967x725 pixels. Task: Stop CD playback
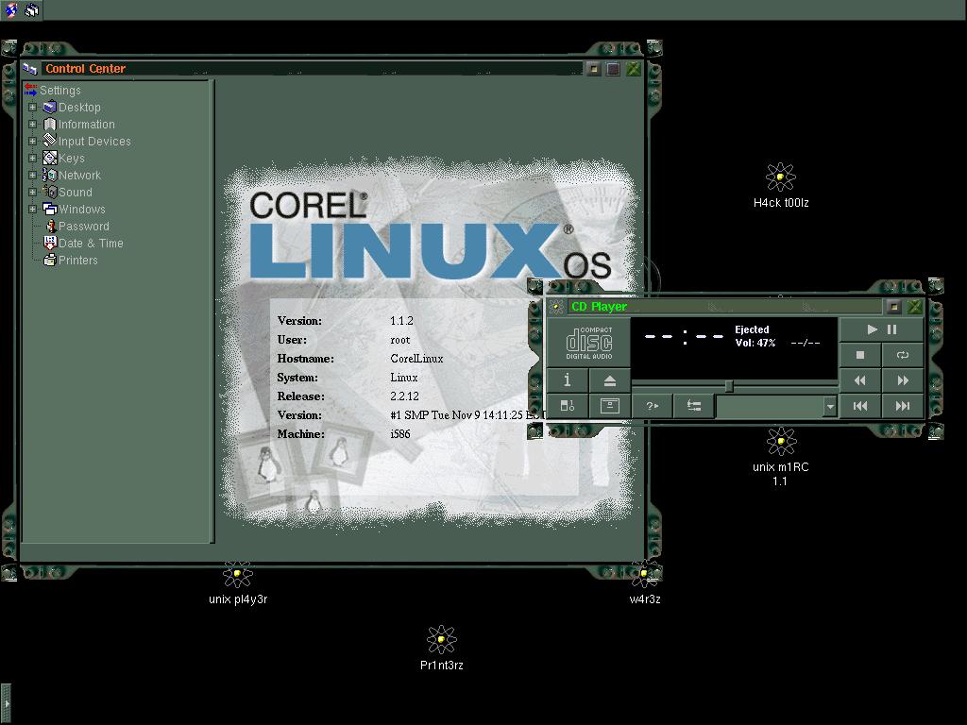tap(859, 355)
